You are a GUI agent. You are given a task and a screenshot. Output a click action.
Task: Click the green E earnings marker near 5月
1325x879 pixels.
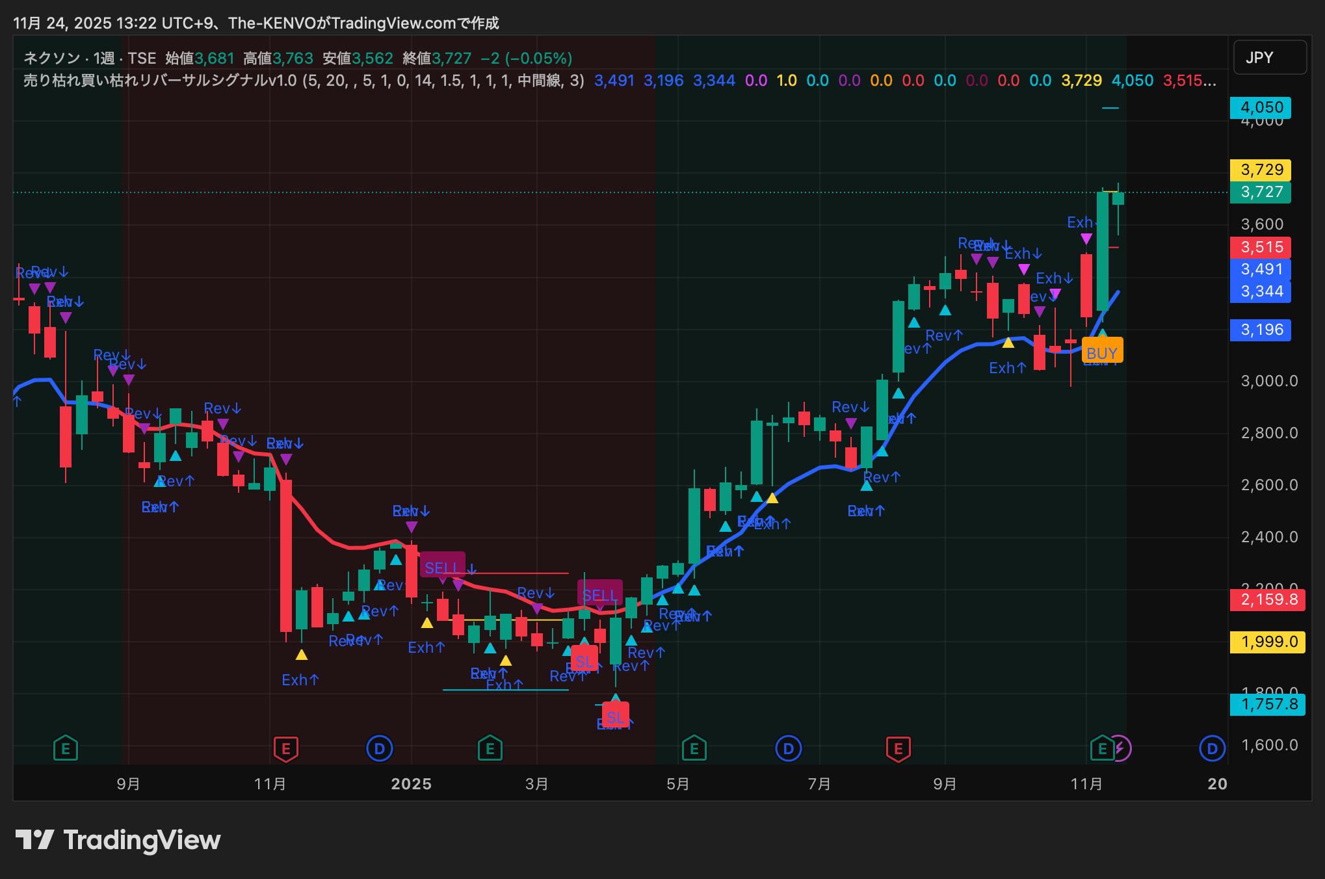[x=694, y=748]
